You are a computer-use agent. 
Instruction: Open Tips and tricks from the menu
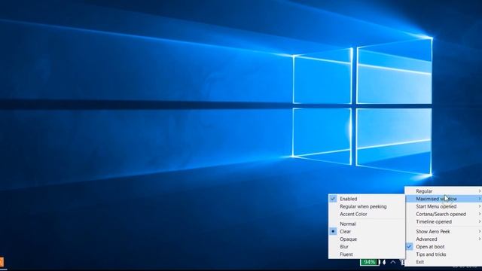pos(444,254)
